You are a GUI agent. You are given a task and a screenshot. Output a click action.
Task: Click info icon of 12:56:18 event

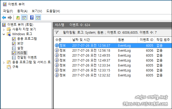(x=57, y=50)
